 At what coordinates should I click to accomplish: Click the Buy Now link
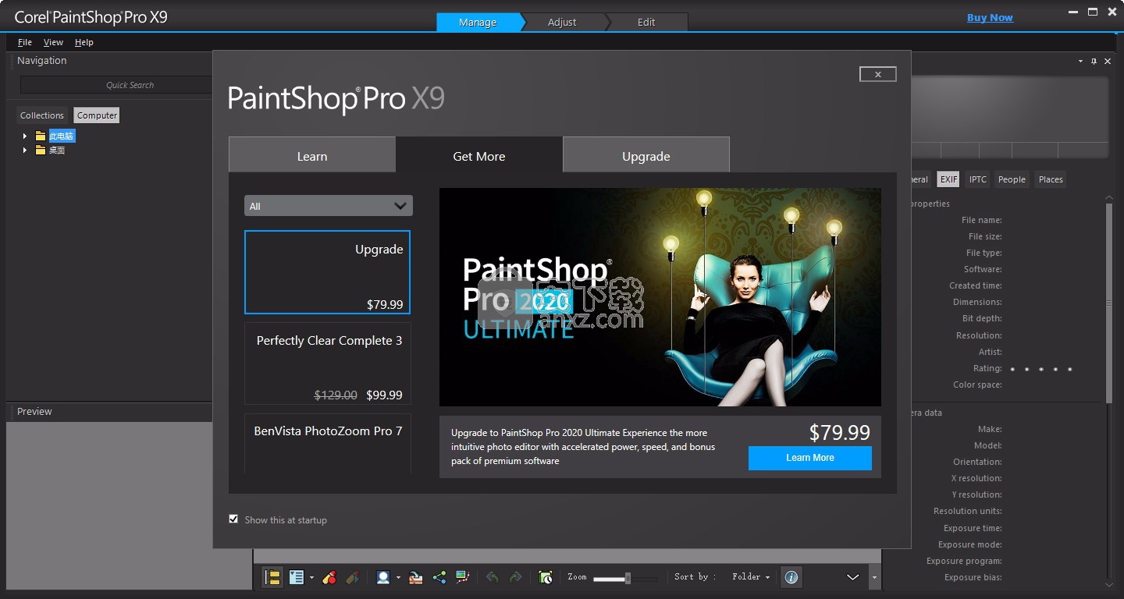click(x=990, y=18)
